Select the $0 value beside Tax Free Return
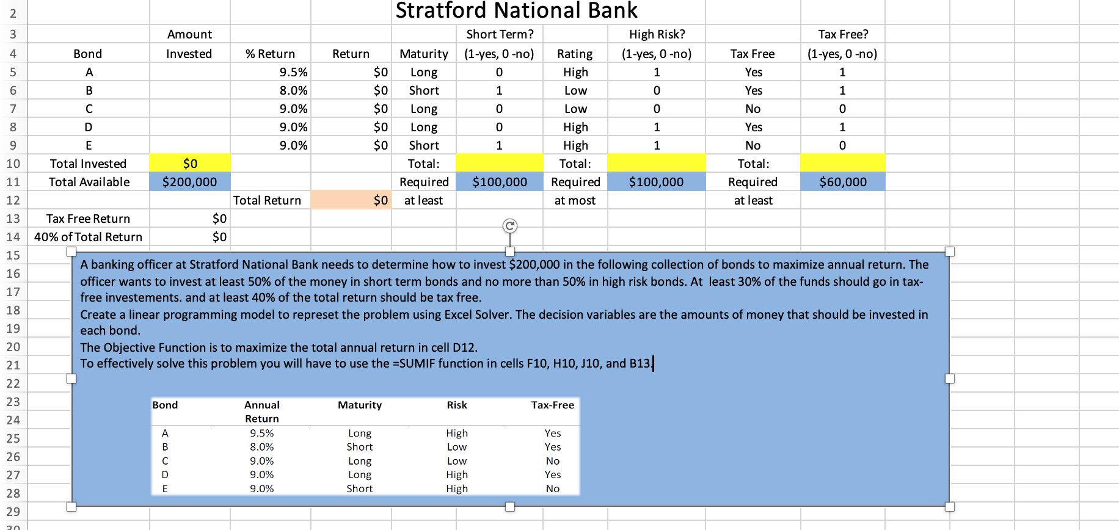Screen dimensions: 1119x530 coord(189,219)
